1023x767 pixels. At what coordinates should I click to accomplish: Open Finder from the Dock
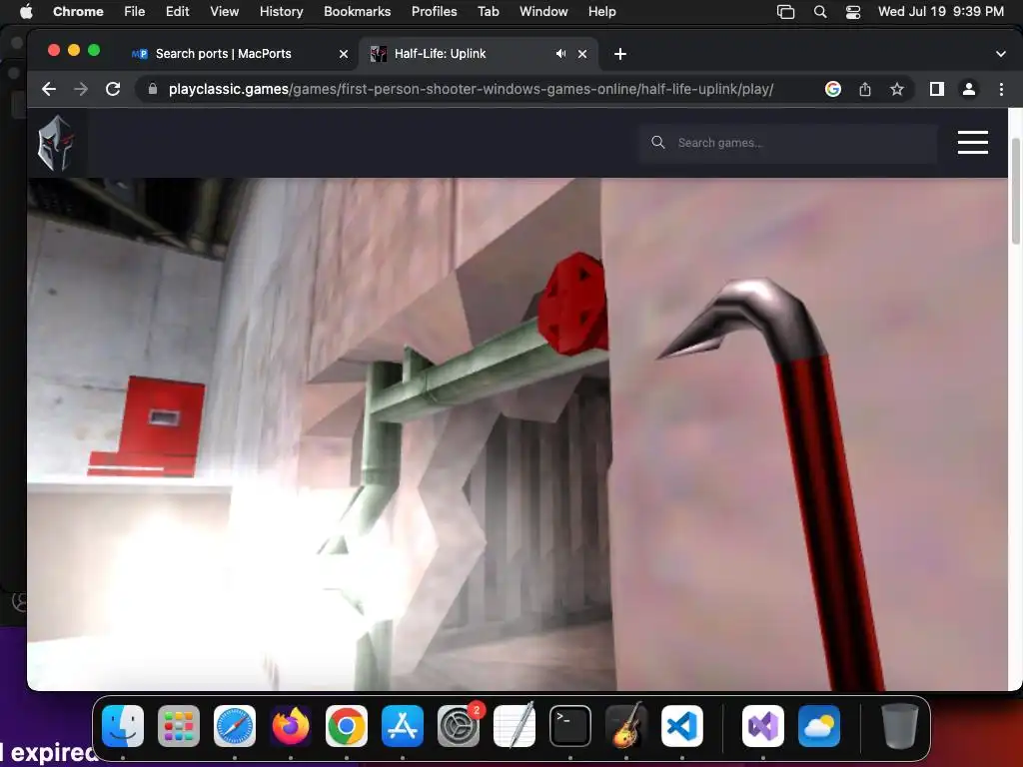click(123, 725)
